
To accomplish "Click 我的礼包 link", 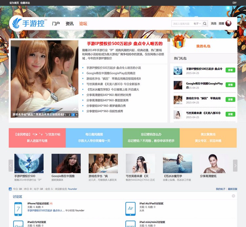I will [203, 46].
